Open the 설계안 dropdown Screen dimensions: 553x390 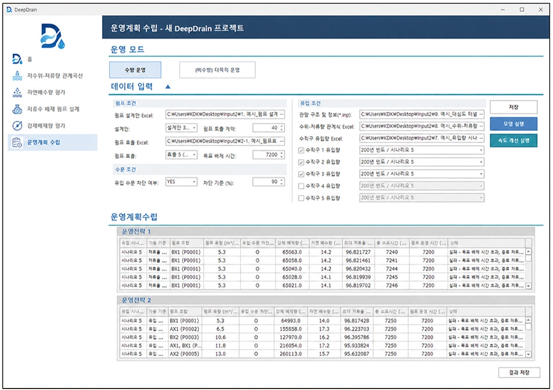click(181, 128)
